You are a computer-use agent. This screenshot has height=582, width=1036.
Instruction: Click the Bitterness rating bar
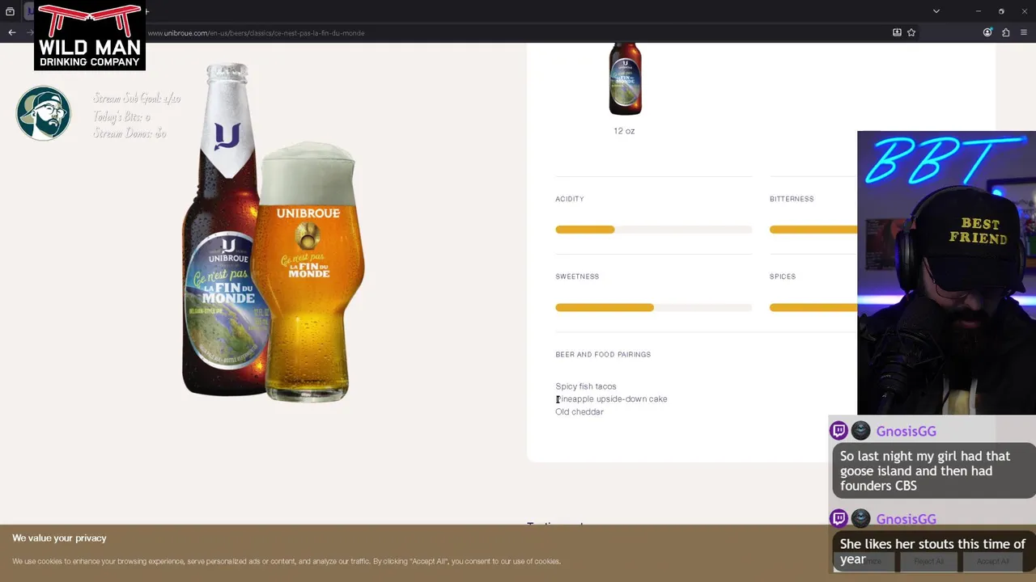pyautogui.click(x=813, y=230)
